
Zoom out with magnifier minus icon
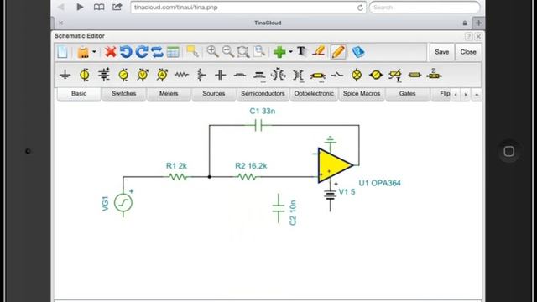click(x=227, y=52)
